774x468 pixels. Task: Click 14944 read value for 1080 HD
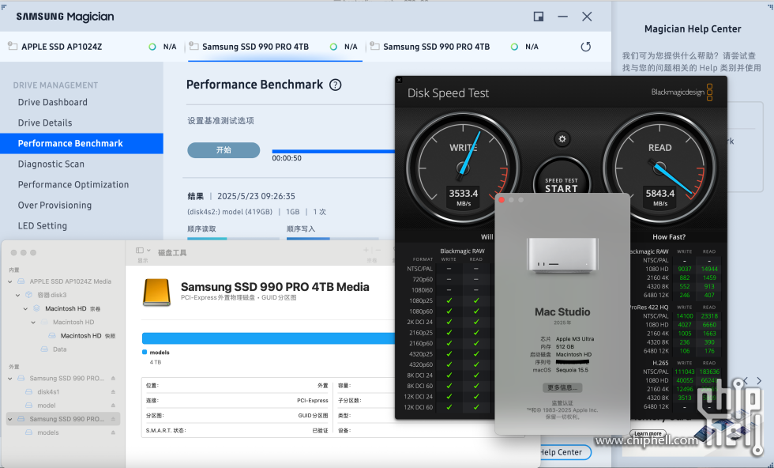[x=709, y=270]
